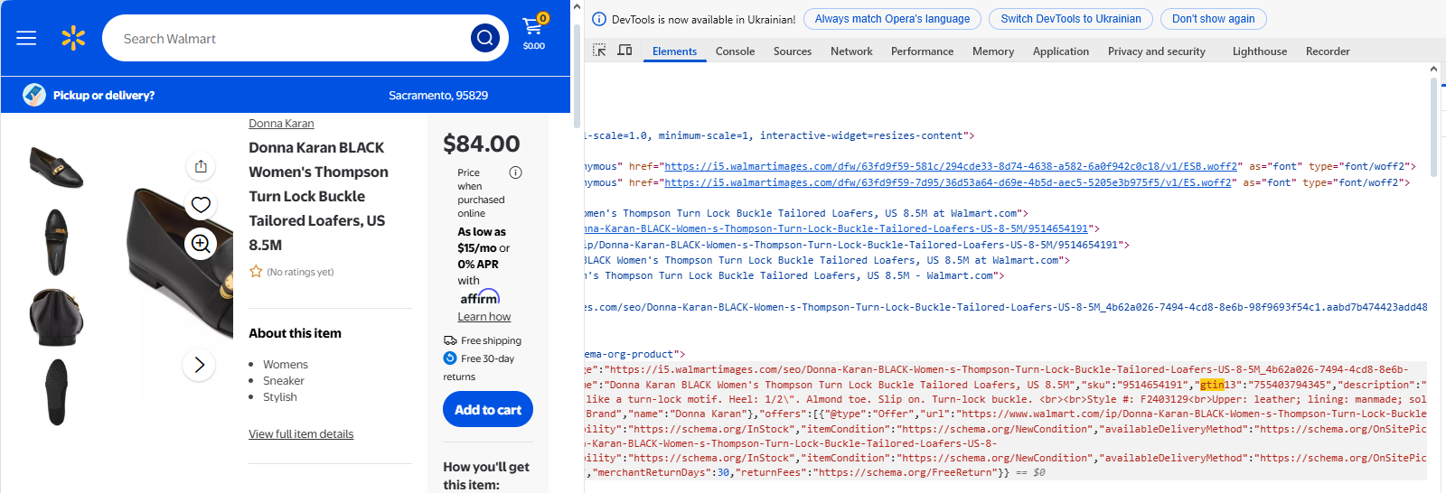This screenshot has width=1446, height=493.
Task: Open the Walmart hamburger menu
Action: click(26, 38)
